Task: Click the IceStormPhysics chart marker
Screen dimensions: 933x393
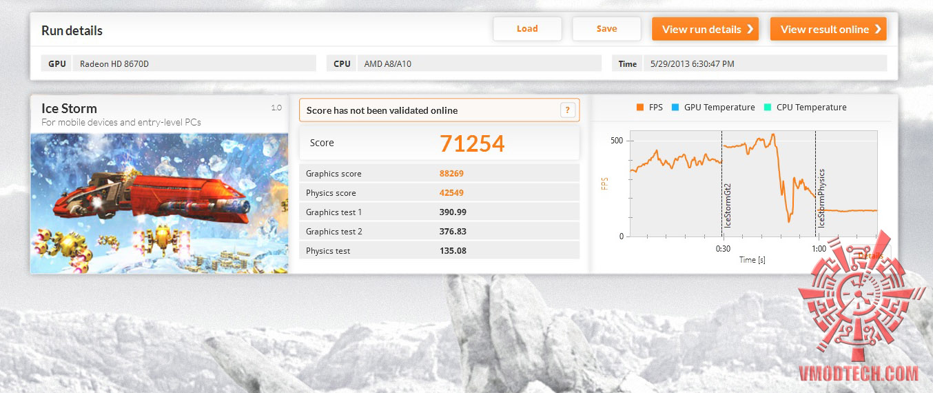Action: click(x=821, y=198)
